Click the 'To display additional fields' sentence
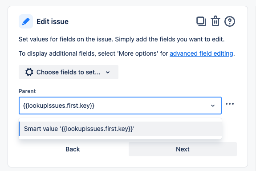This screenshot has width=256, height=171. click(127, 53)
